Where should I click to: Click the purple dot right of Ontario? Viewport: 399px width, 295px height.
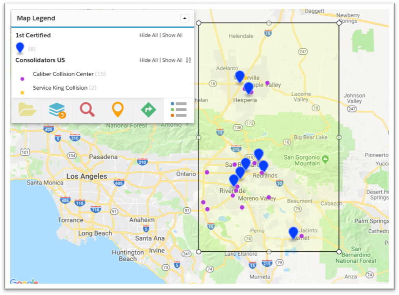pyautogui.click(x=207, y=172)
